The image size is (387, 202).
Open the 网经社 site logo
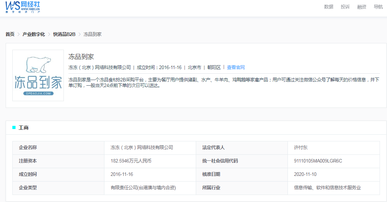[23, 7]
